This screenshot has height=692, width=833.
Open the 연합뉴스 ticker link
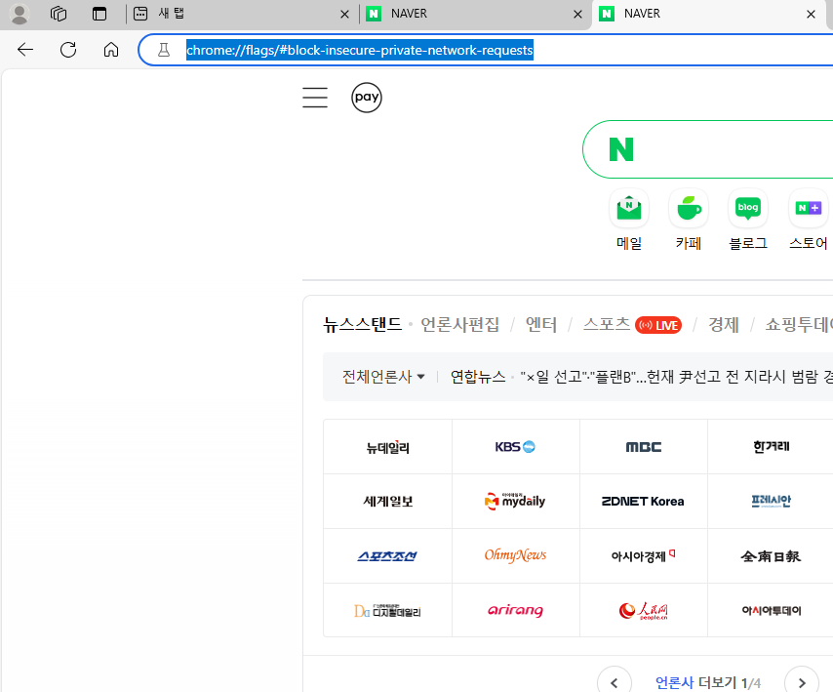pos(478,377)
